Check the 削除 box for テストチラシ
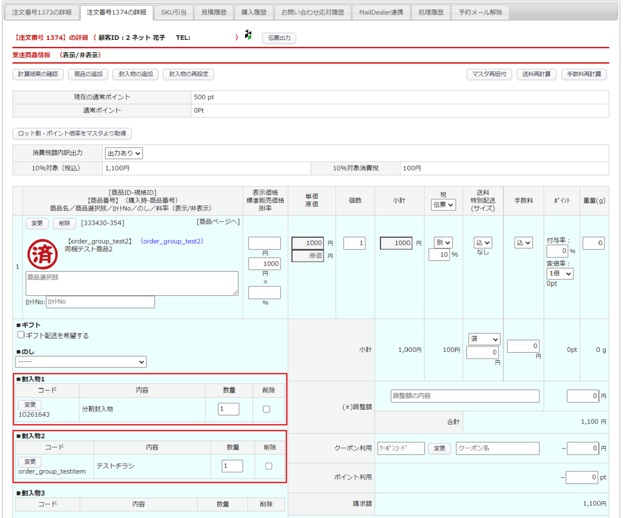The width and height of the screenshot is (623, 518). pyautogui.click(x=269, y=466)
